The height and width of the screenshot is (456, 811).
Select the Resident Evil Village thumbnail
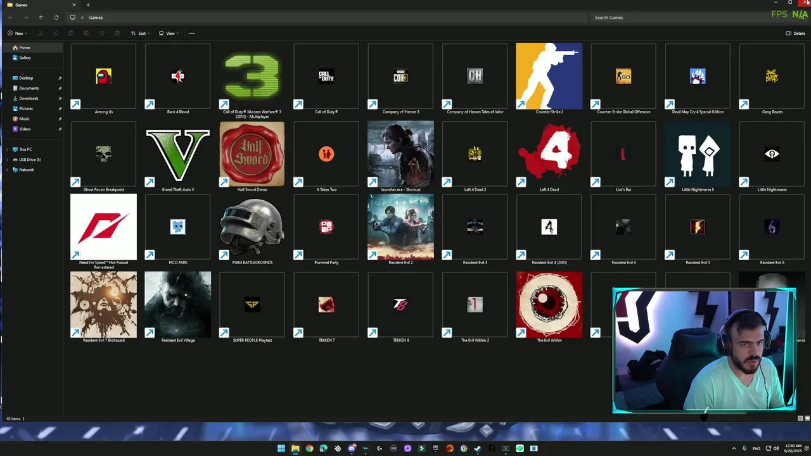[177, 305]
